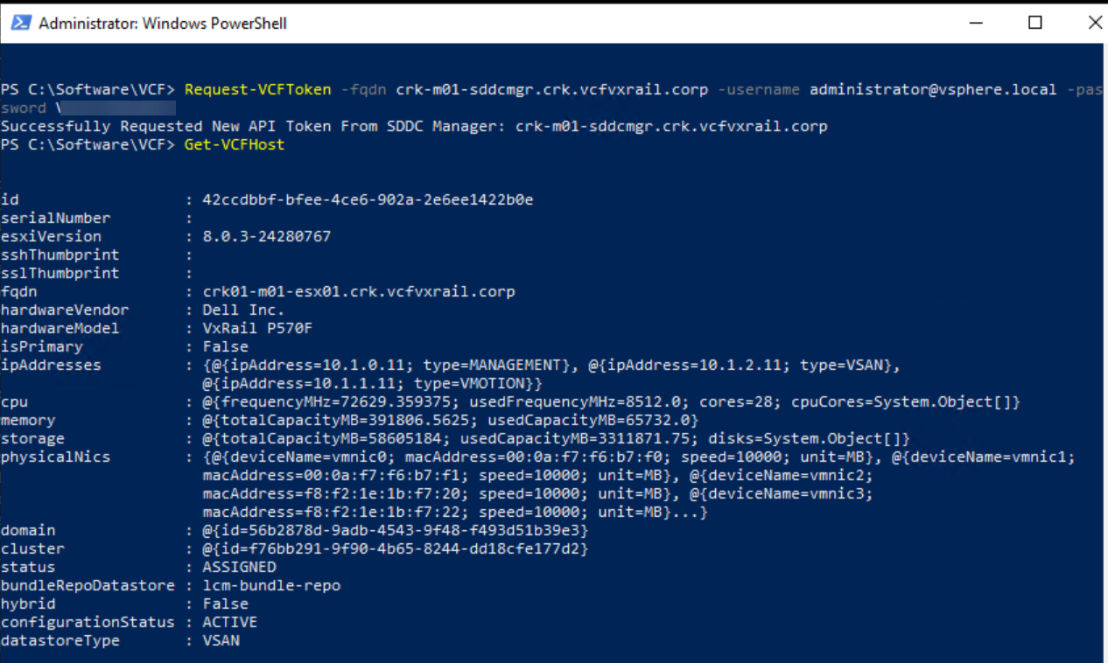Click the host id value 42ccdbbf-bfee-4ce6-902a-2e6ee1422b0e

tap(368, 199)
